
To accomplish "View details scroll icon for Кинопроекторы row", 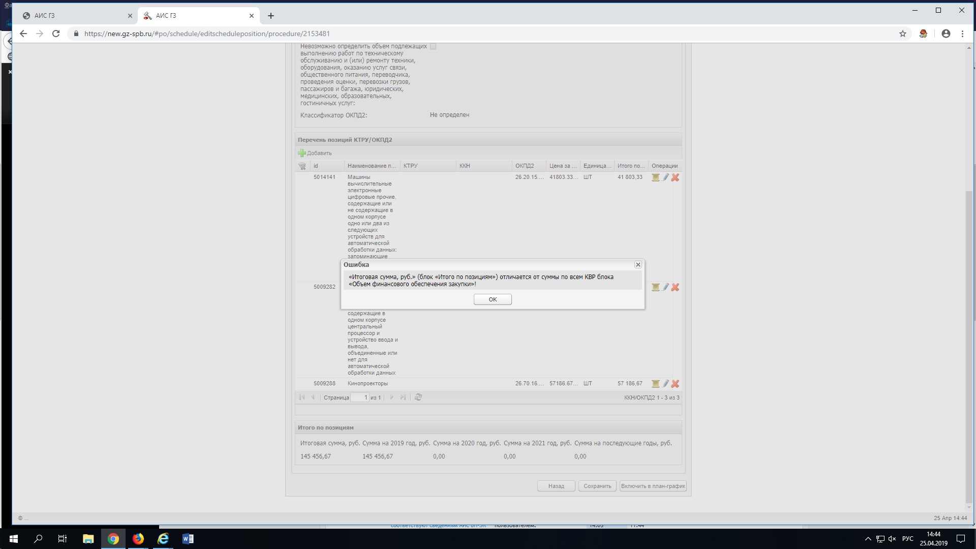I will coord(656,384).
